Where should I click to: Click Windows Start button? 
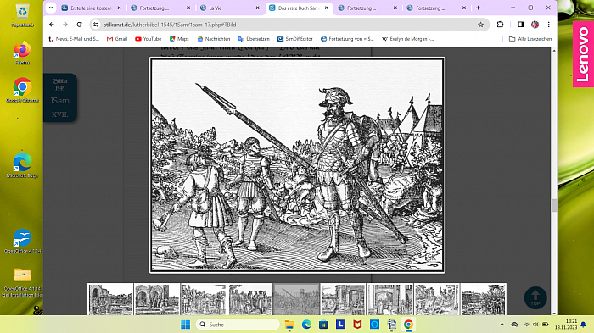[186, 325]
